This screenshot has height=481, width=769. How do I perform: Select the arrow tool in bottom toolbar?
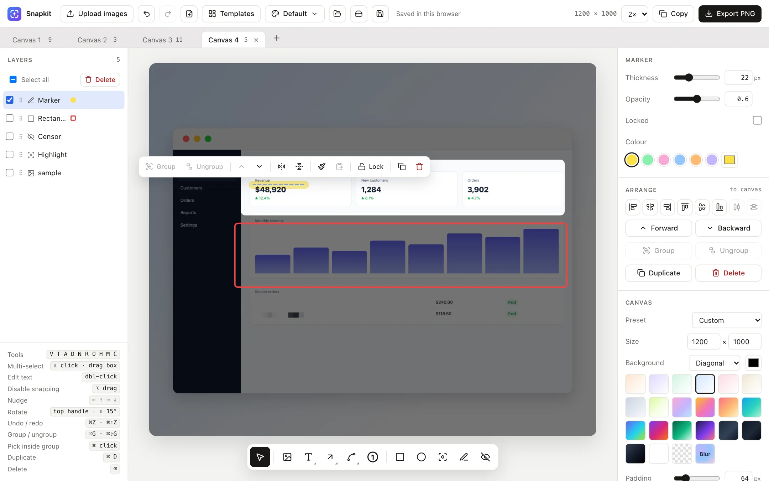click(x=330, y=457)
